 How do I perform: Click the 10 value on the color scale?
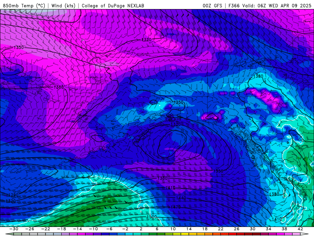(173, 229)
